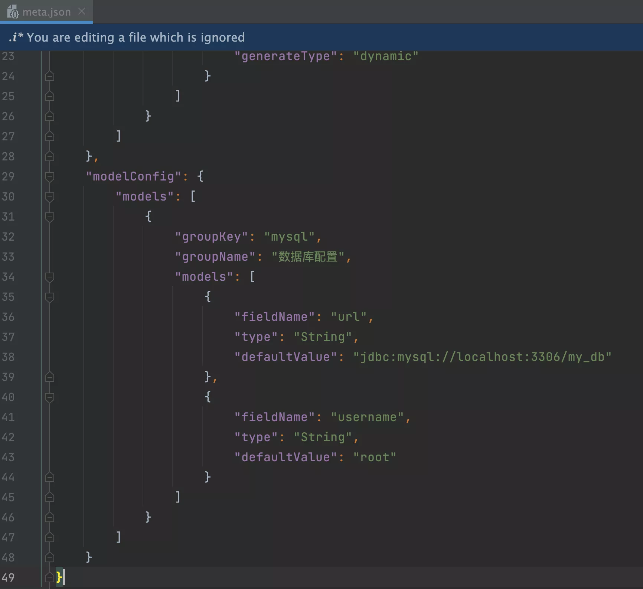
Task: Collapse the url field object on line 35
Action: 50,297
